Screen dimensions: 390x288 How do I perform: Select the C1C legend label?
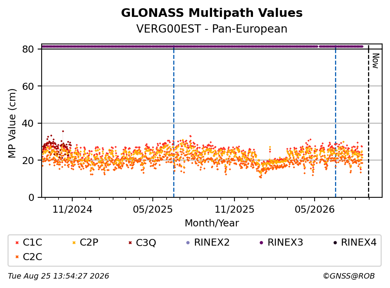pos(32,242)
